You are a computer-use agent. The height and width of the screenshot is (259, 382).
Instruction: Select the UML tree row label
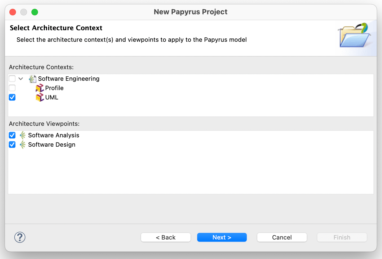click(52, 98)
